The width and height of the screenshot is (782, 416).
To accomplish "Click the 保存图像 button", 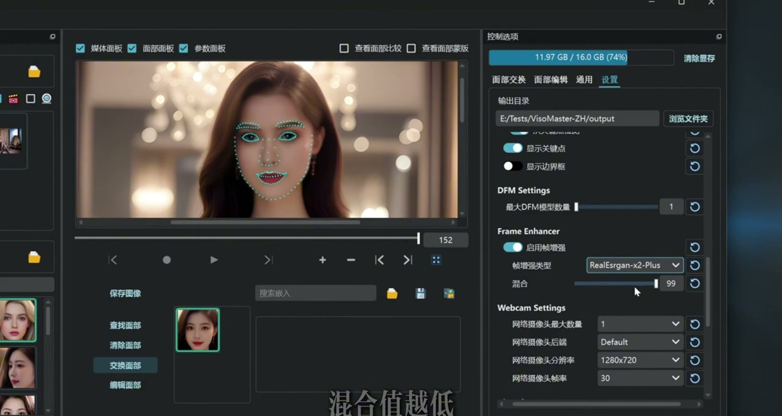I will tap(125, 293).
